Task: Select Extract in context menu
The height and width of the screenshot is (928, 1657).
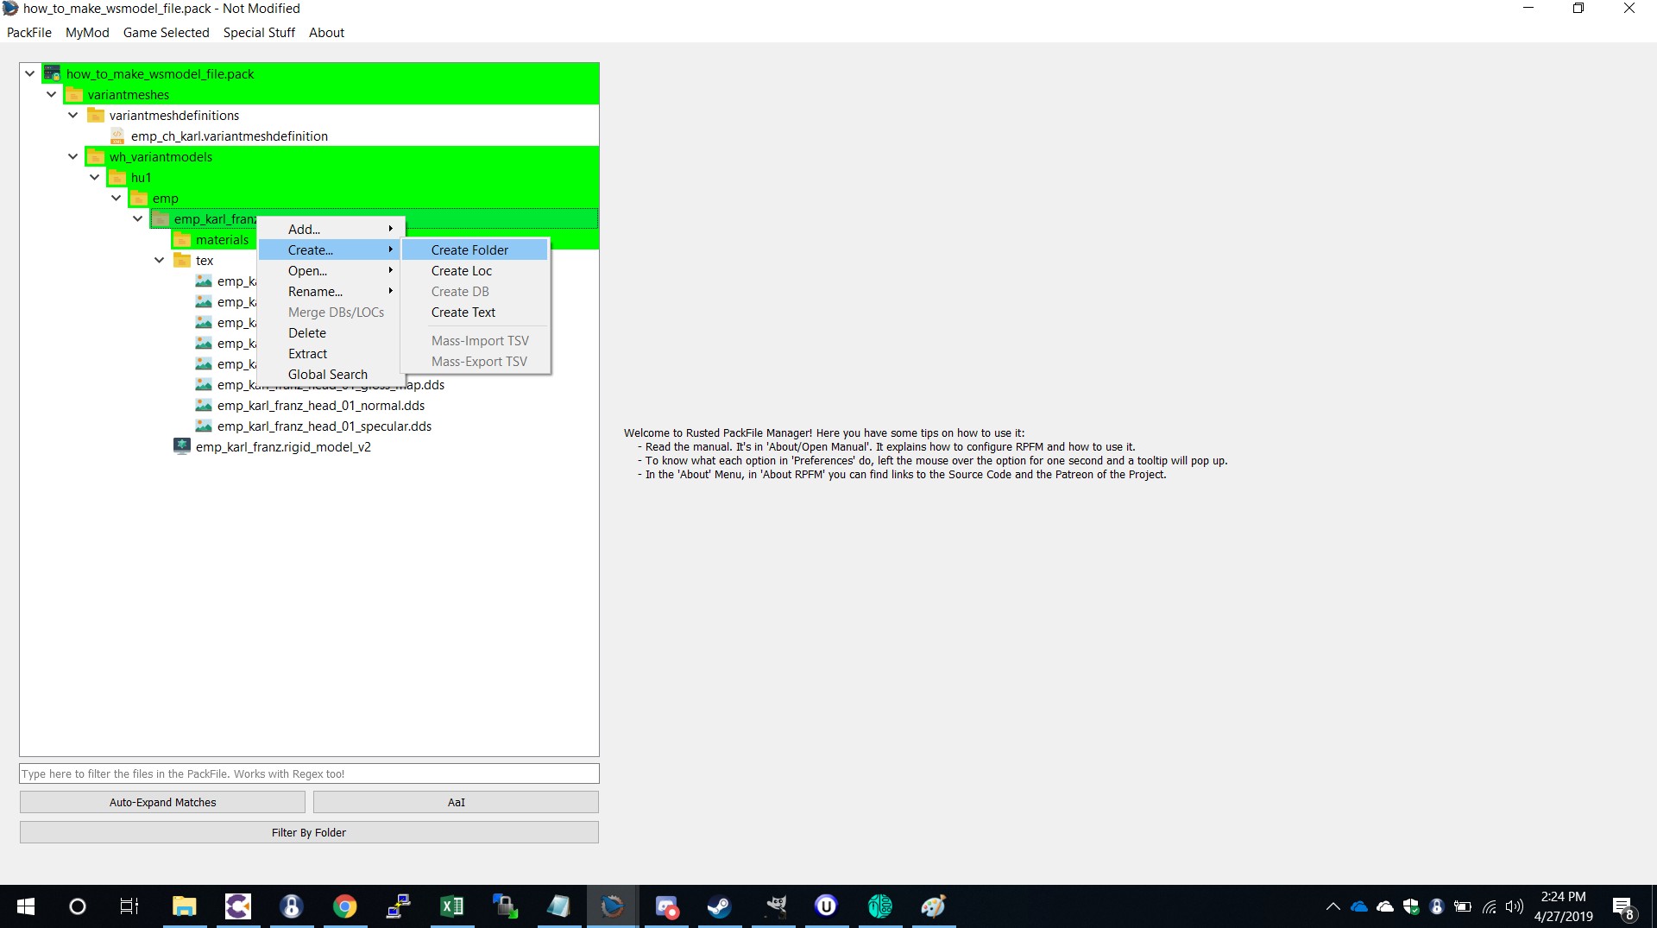Action: tap(330, 354)
